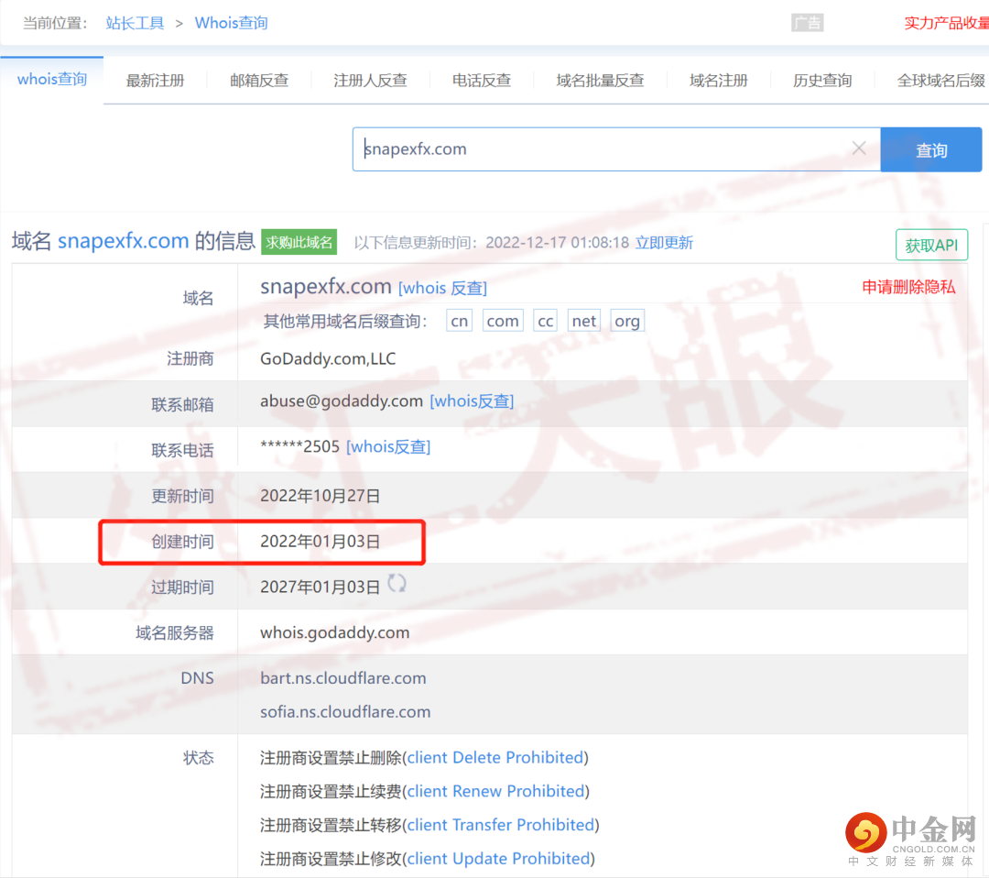
Task: Select sofia.ns.cloudflare.com DNS entry
Action: pyautogui.click(x=345, y=712)
